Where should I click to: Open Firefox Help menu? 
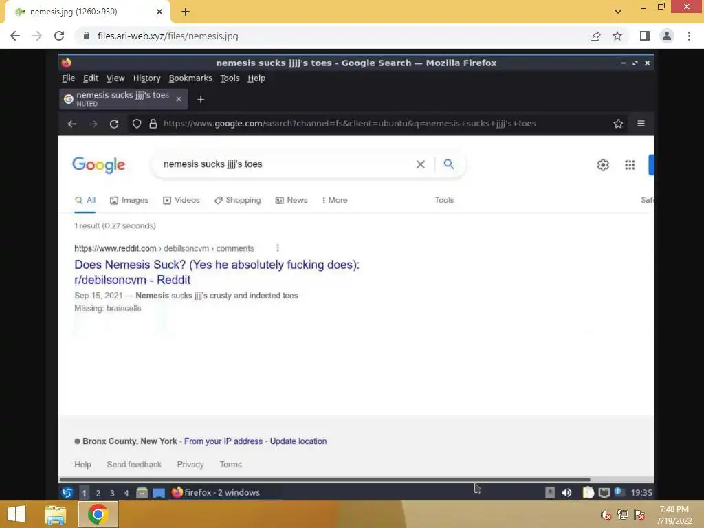coord(256,78)
